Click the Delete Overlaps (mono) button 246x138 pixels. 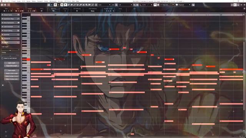pos(12,76)
